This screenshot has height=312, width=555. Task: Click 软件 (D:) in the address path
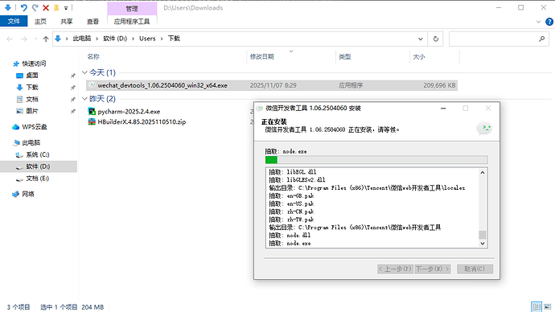115,39
